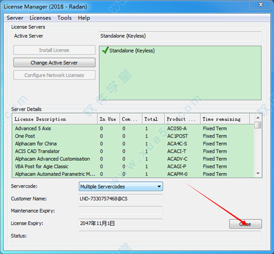
Task: Select the ACIS CAD Translator row
Action: (133, 151)
